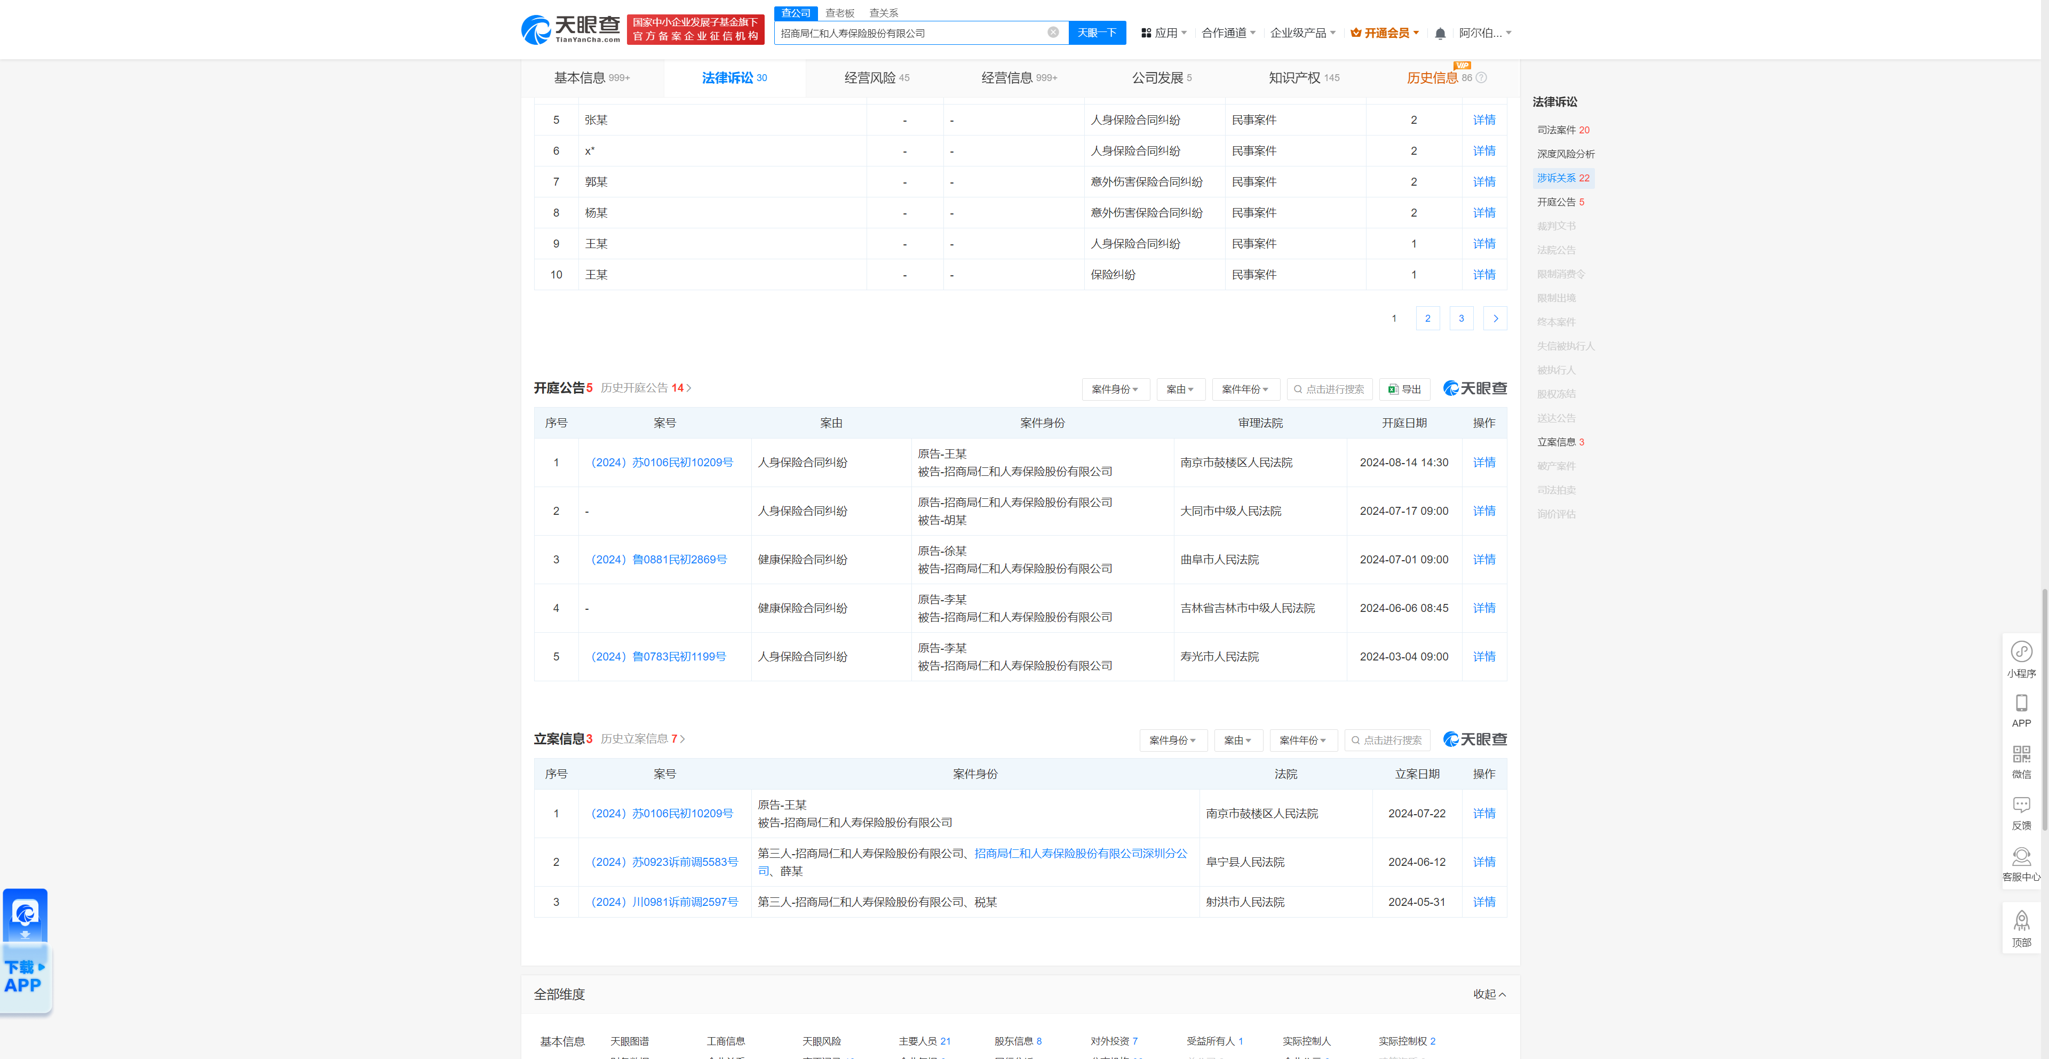Select the 查关系 search mode
Image resolution: width=2049 pixels, height=1059 pixels.
[883, 13]
